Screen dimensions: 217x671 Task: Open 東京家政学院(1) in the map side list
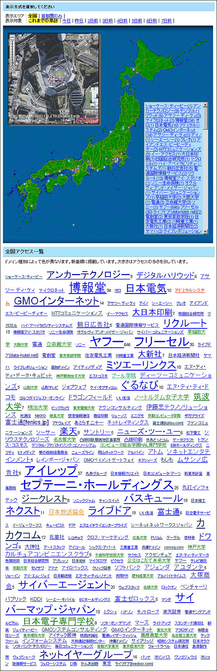179,217
